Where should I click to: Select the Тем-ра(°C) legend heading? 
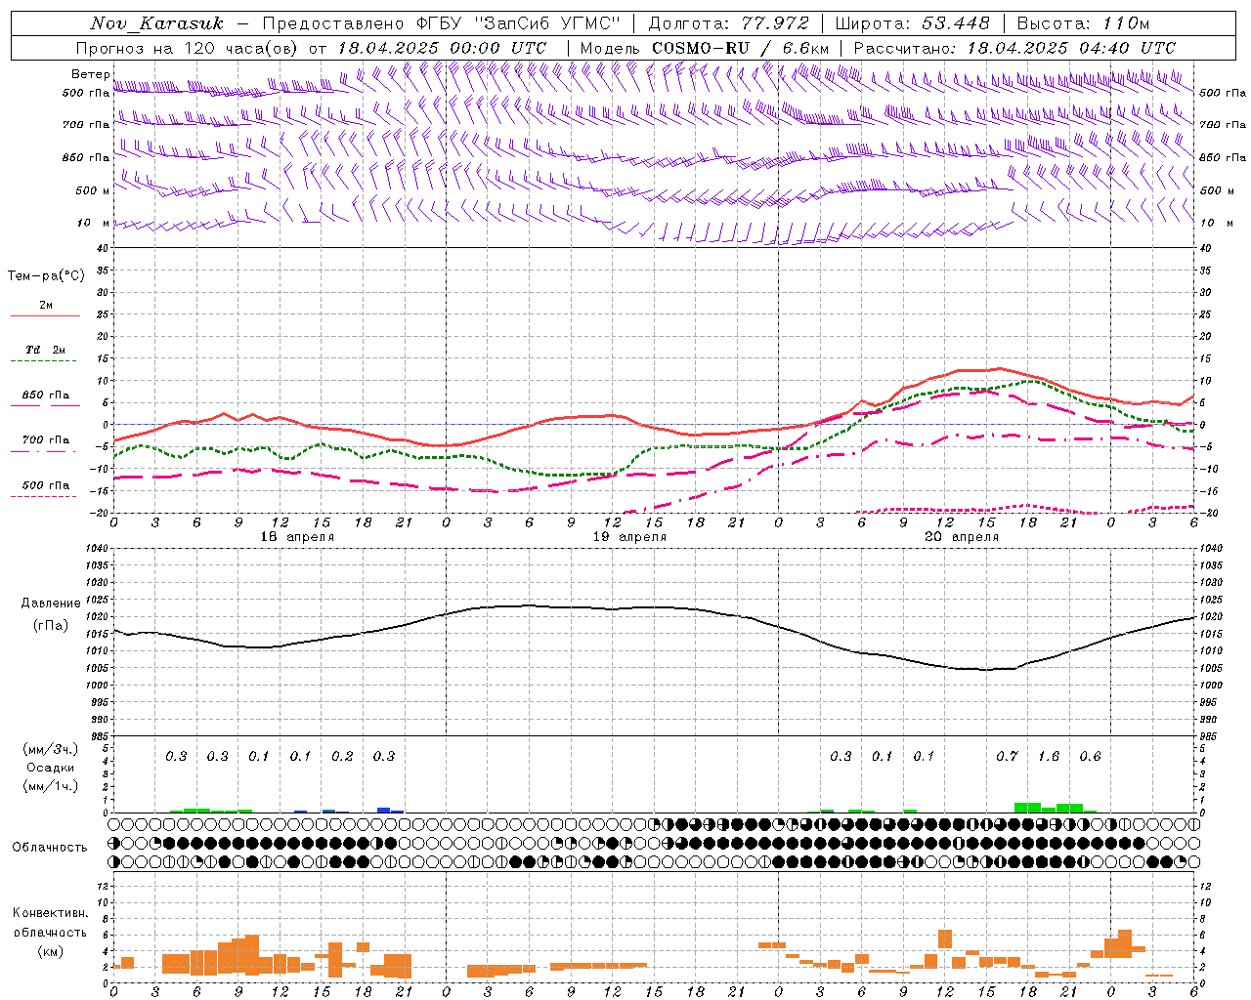coord(46,276)
